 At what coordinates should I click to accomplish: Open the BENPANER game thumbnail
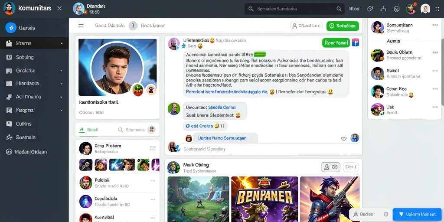point(264,199)
